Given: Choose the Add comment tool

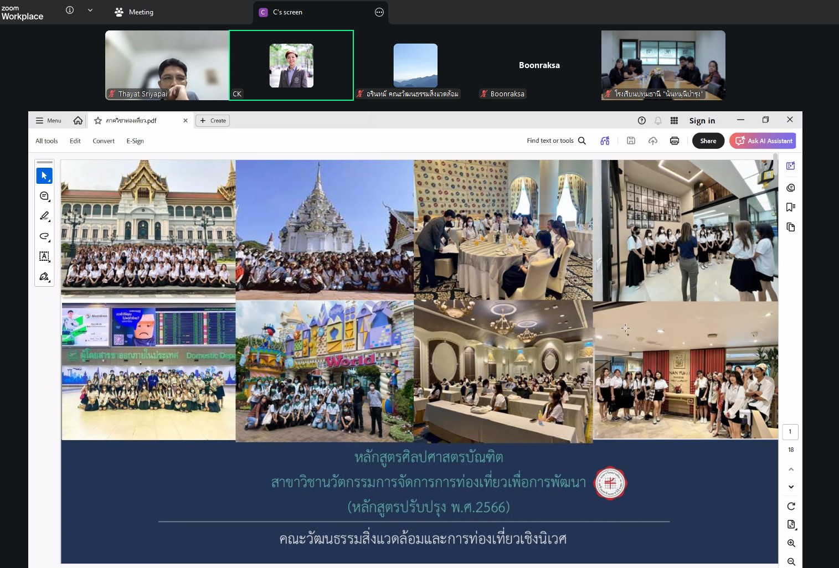Looking at the screenshot, I should 44,196.
